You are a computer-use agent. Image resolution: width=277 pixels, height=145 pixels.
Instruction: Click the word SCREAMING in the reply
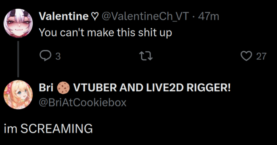tap(57, 128)
